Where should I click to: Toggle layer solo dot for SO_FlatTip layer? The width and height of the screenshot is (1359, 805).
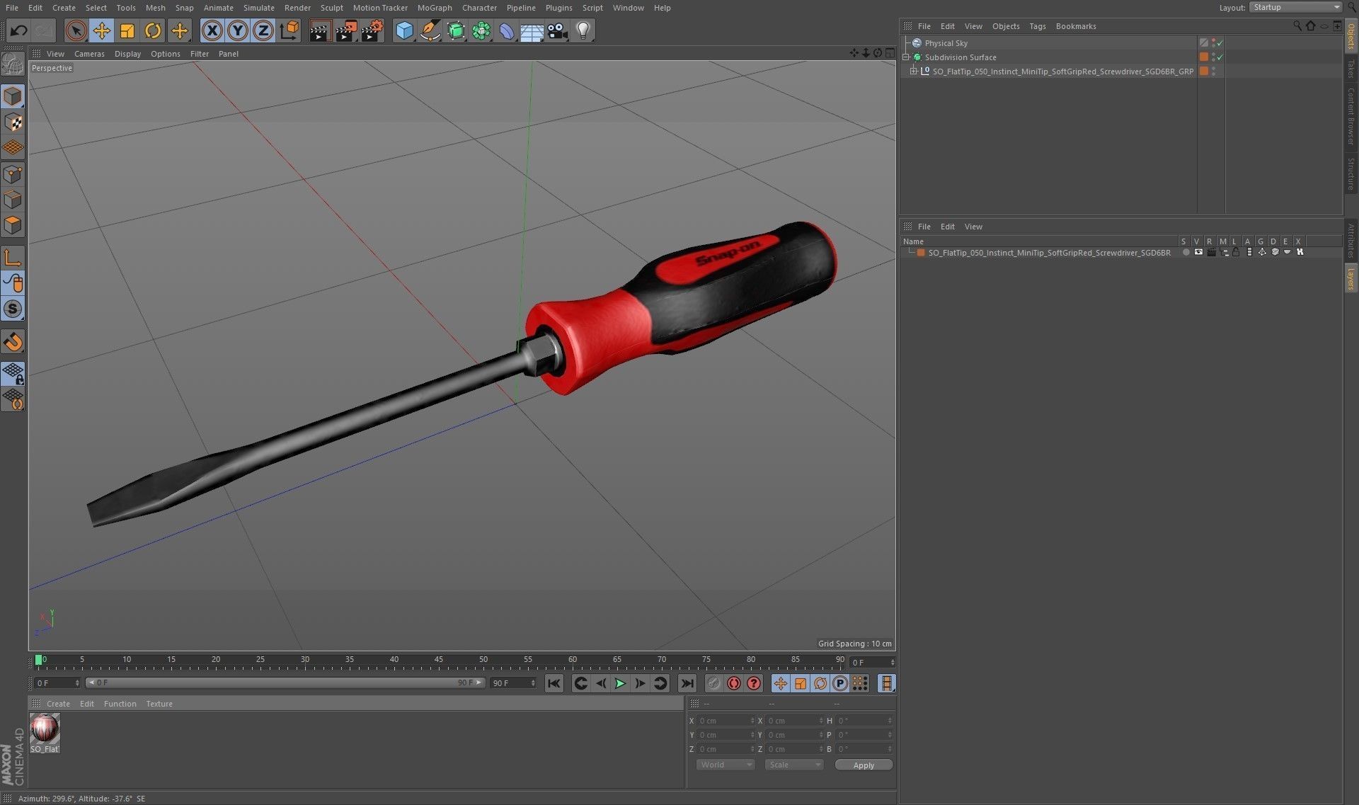click(1186, 253)
